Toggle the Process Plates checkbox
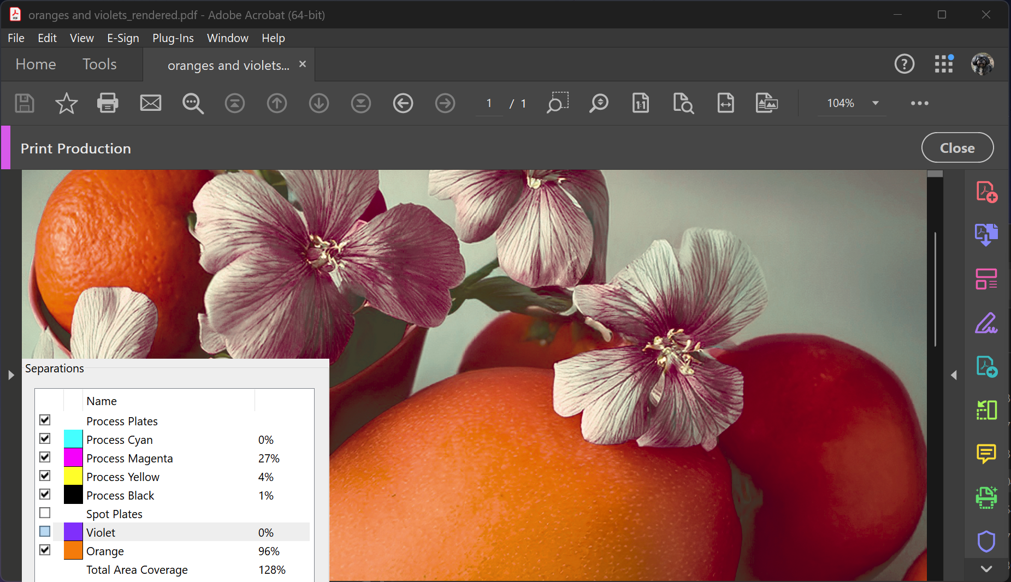This screenshot has height=582, width=1011. [x=45, y=420]
